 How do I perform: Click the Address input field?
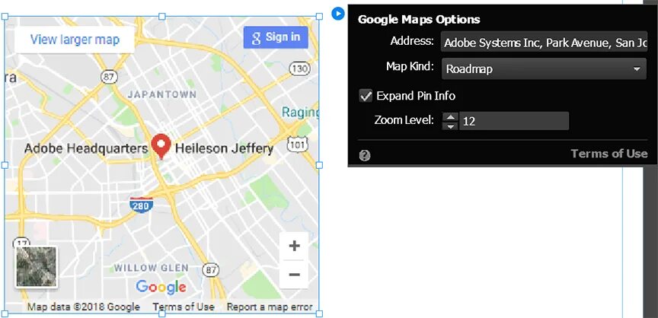544,42
